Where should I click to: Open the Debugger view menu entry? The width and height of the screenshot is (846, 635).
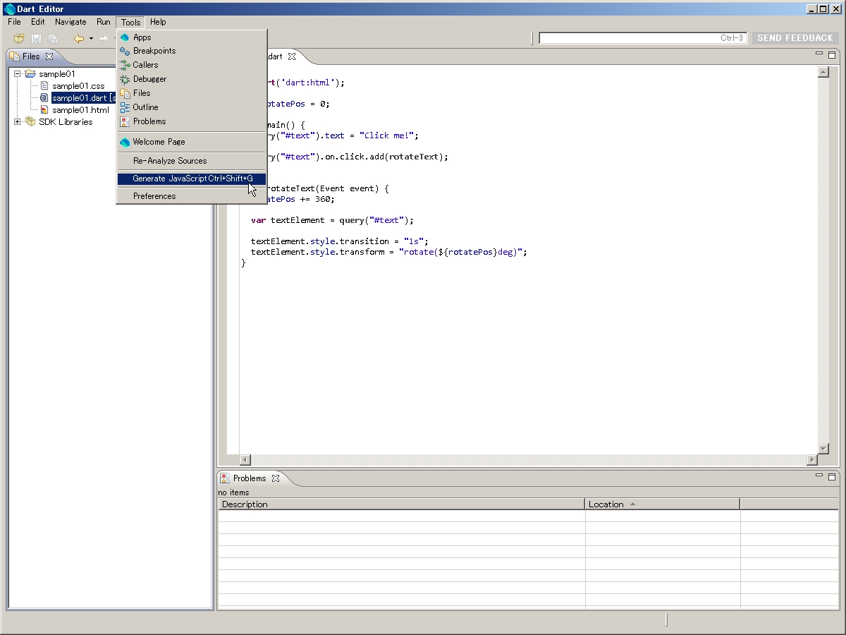192,79
